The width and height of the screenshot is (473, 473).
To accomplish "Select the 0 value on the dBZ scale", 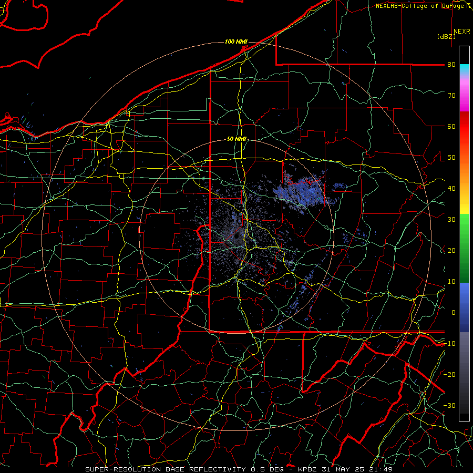I will coord(454,313).
